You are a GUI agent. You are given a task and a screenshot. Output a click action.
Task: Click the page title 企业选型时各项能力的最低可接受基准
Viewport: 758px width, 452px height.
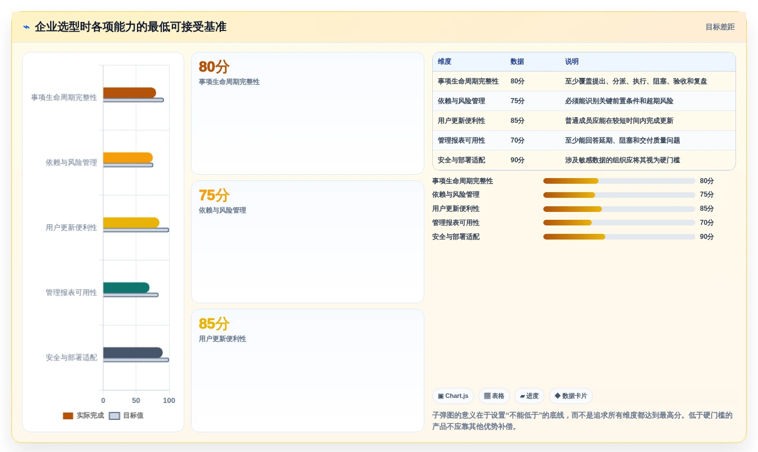131,26
